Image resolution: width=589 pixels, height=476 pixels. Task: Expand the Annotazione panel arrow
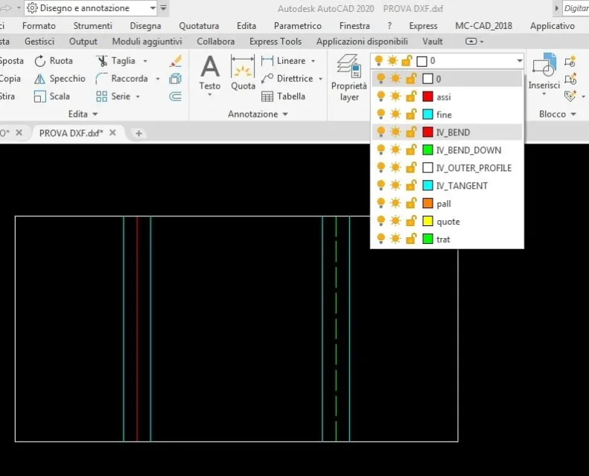tap(285, 114)
